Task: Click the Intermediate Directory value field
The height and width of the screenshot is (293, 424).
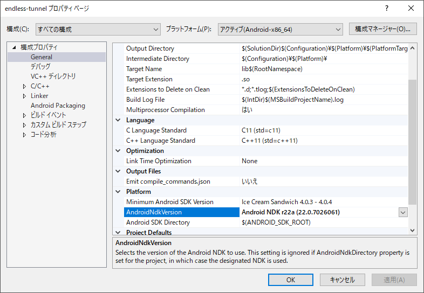Action: click(324, 59)
